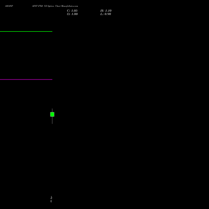The image size is (209, 209).
Task: Click the high value "H: 1.10"
Action: pos(106,11)
